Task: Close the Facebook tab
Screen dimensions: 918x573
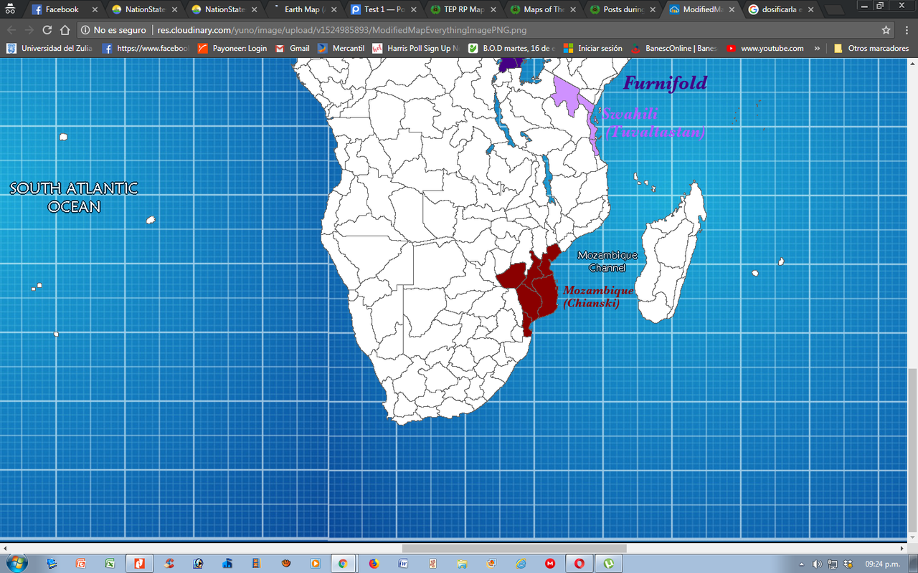Action: pyautogui.click(x=95, y=10)
